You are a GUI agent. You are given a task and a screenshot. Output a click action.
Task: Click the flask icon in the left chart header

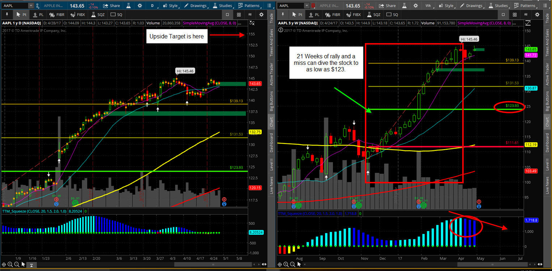(129, 5)
